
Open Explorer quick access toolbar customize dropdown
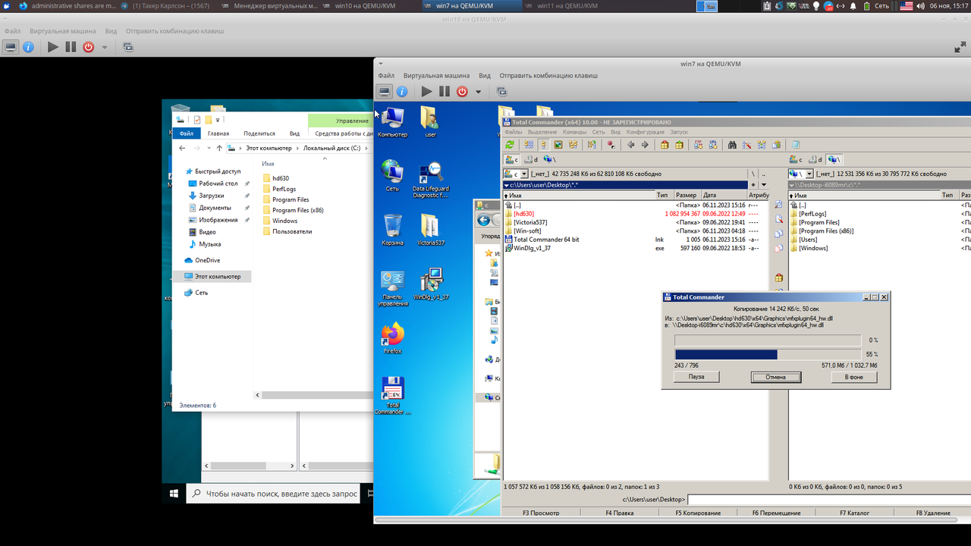tap(218, 120)
